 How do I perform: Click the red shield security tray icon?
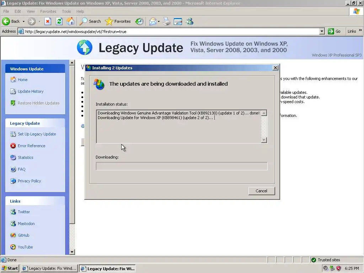click(x=338, y=268)
